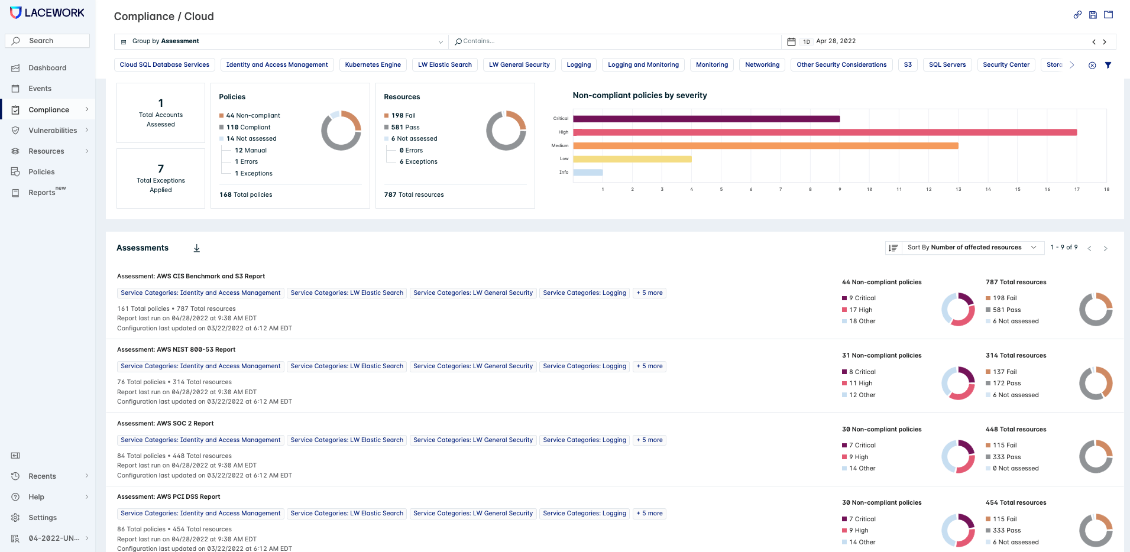This screenshot has height=552, width=1130.
Task: Toggle Kubernetes Engine filter chip
Action: 373,65
